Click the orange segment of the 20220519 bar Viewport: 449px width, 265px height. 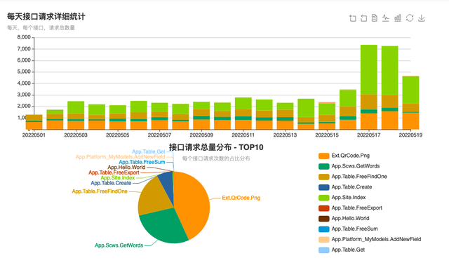coord(410,121)
